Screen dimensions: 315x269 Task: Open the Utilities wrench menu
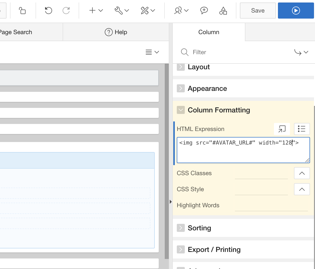tap(122, 11)
